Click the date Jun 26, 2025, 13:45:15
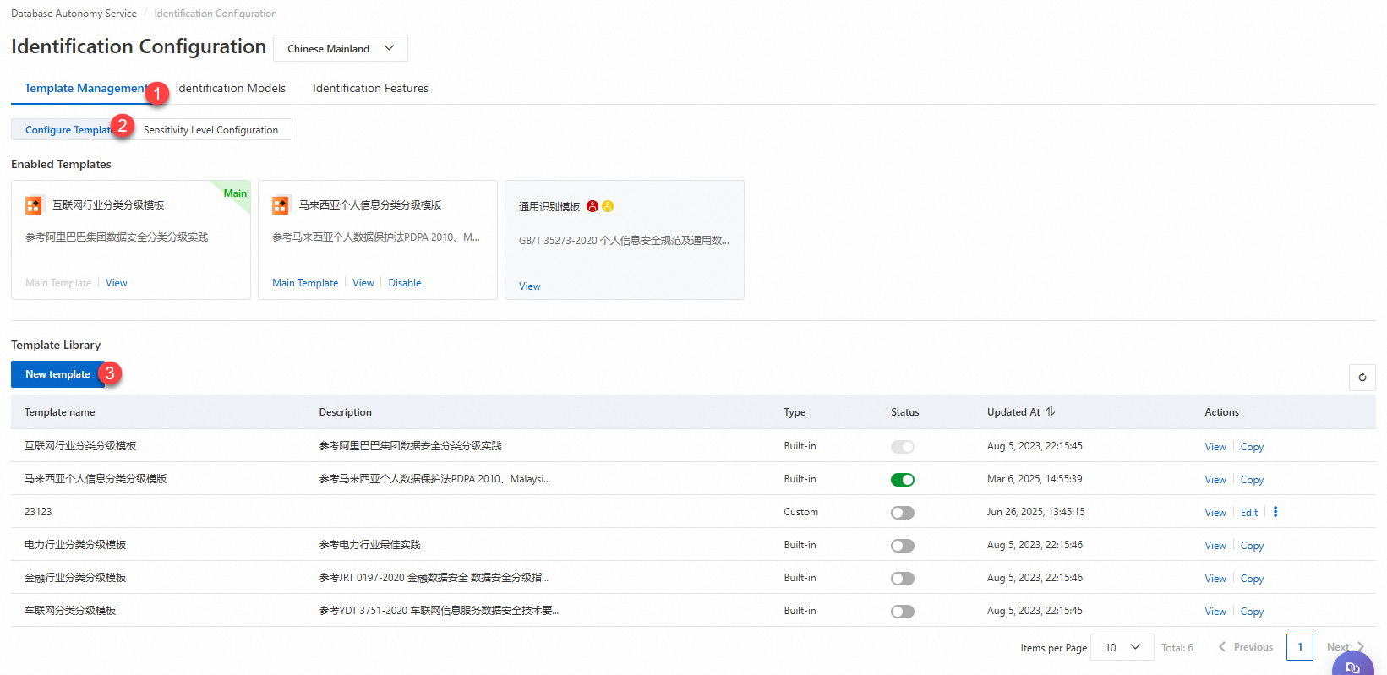The image size is (1387, 675). pyautogui.click(x=1036, y=512)
